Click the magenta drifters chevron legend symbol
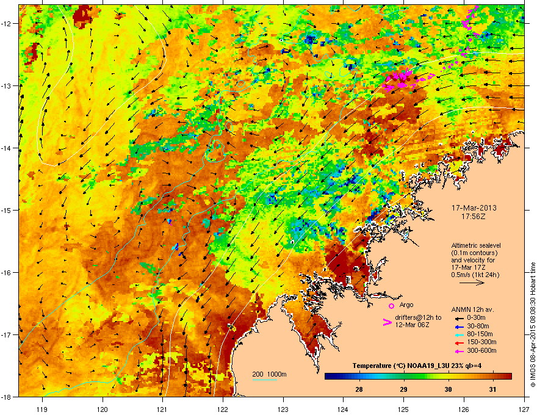 [x=387, y=322]
